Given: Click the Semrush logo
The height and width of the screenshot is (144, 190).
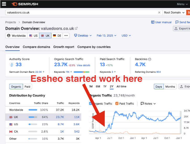Looking at the screenshot, I should click(25, 4).
